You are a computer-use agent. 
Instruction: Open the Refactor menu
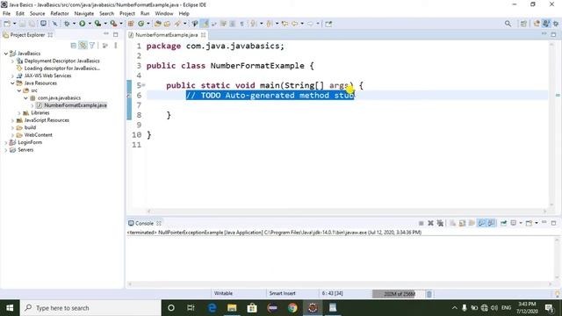(x=60, y=14)
